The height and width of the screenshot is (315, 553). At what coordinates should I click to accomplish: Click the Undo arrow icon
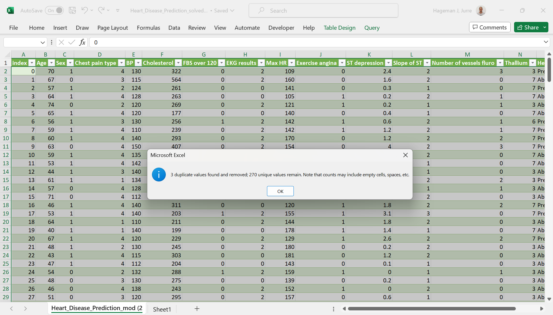coord(84,10)
